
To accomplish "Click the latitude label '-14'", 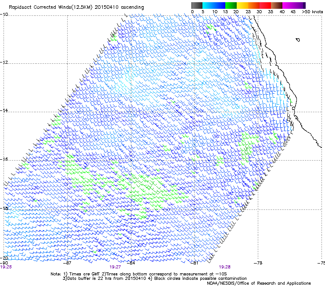I will coord(4,110).
